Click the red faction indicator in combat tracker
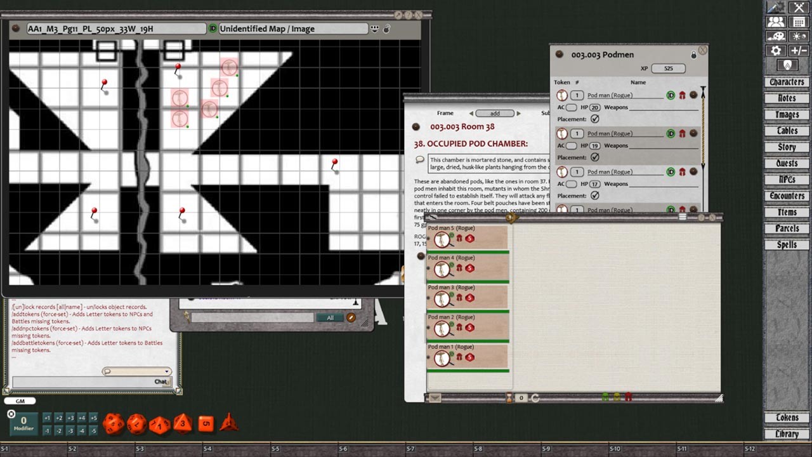The height and width of the screenshot is (457, 812). 629,398
